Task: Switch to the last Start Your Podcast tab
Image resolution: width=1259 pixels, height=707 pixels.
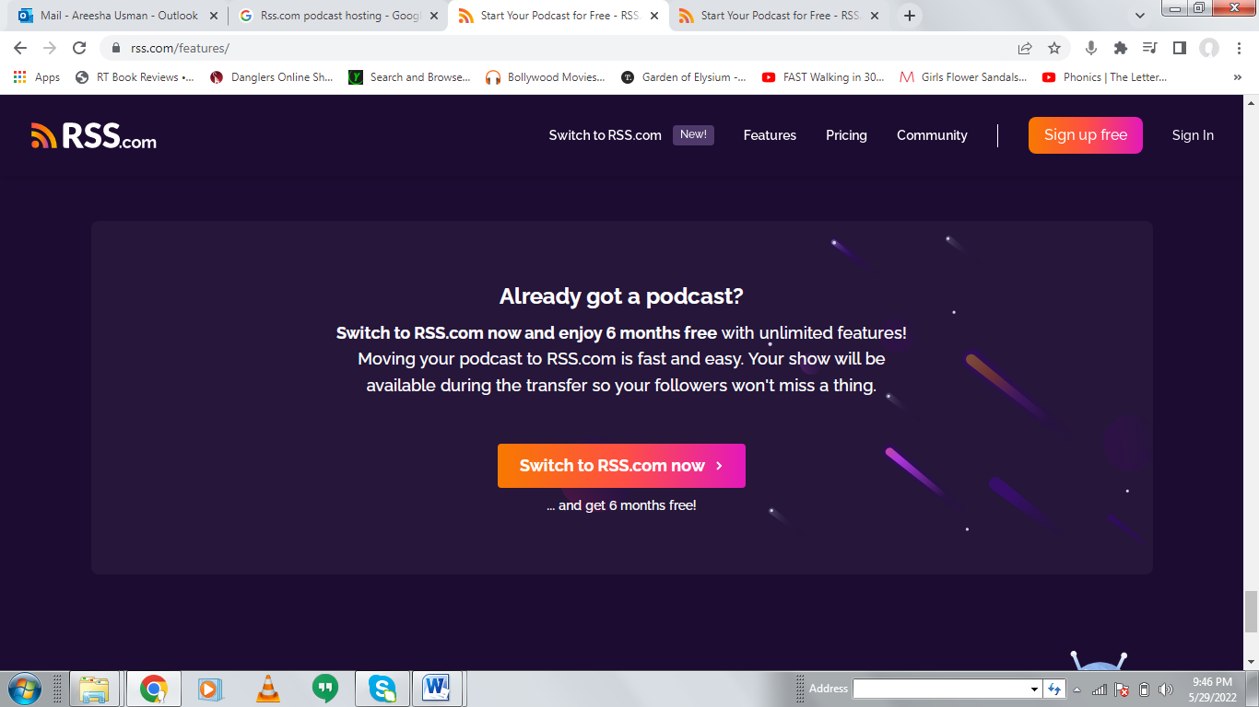Action: tap(779, 16)
